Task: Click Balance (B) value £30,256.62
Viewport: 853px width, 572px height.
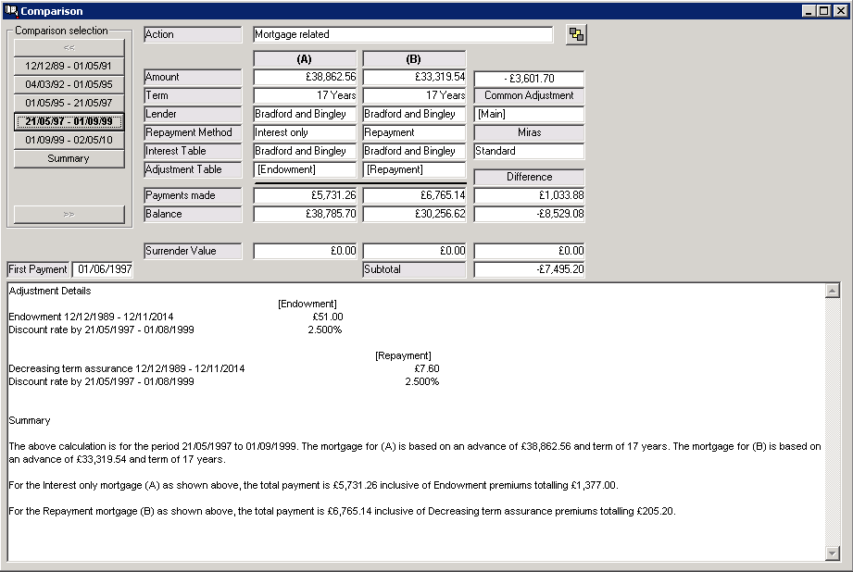Action: tap(414, 214)
